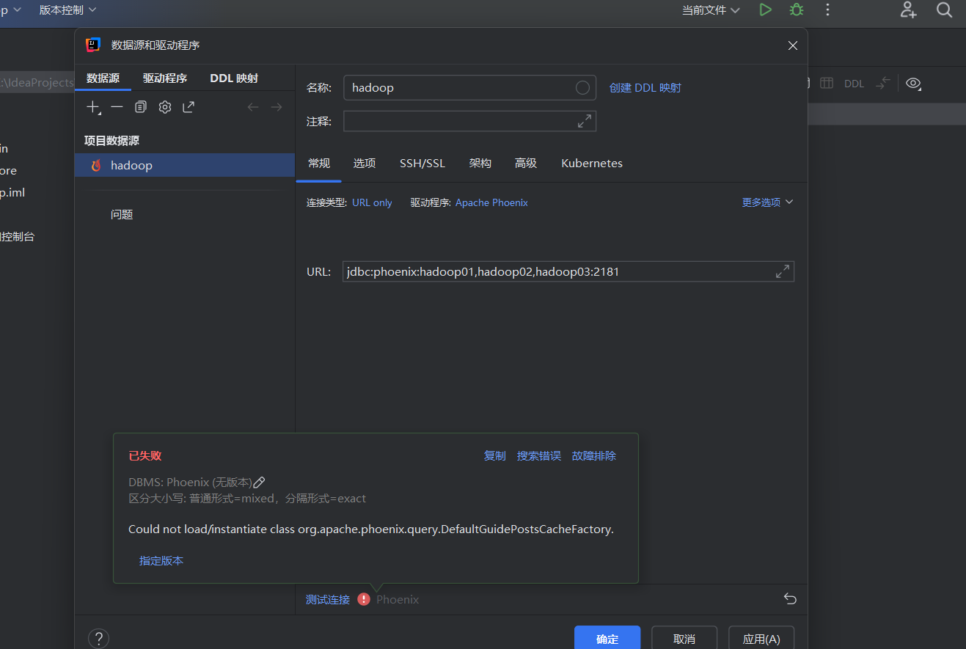
Task: Open the 架构 tab
Action: click(x=480, y=164)
